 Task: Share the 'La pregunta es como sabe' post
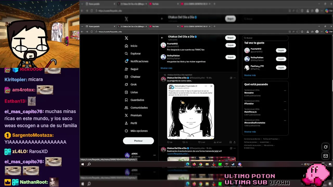(234, 142)
